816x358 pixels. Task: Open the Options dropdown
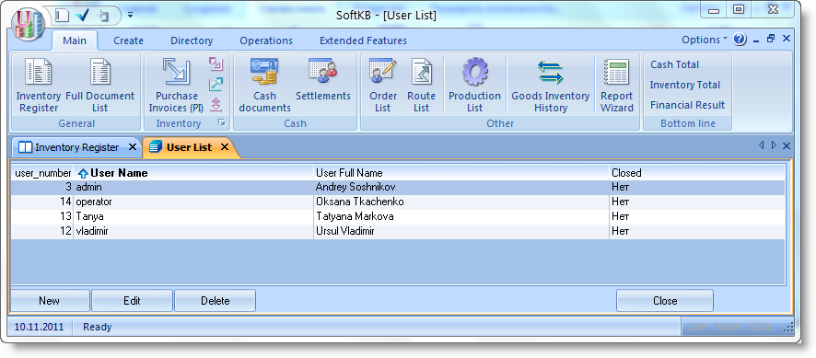tap(705, 40)
